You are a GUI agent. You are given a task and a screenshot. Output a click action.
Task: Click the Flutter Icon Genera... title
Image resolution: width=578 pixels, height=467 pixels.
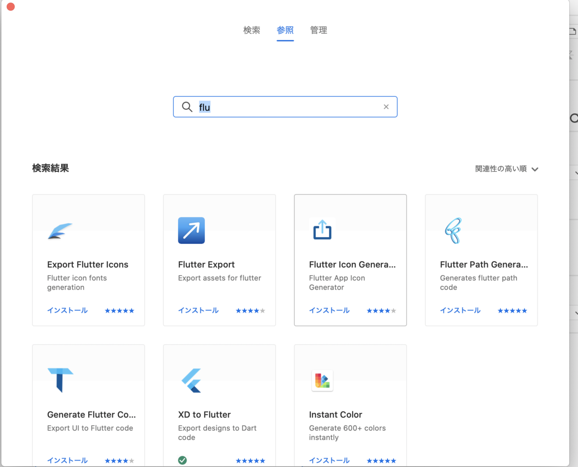(352, 265)
